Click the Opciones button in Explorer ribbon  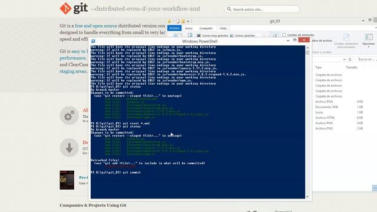tap(368, 40)
